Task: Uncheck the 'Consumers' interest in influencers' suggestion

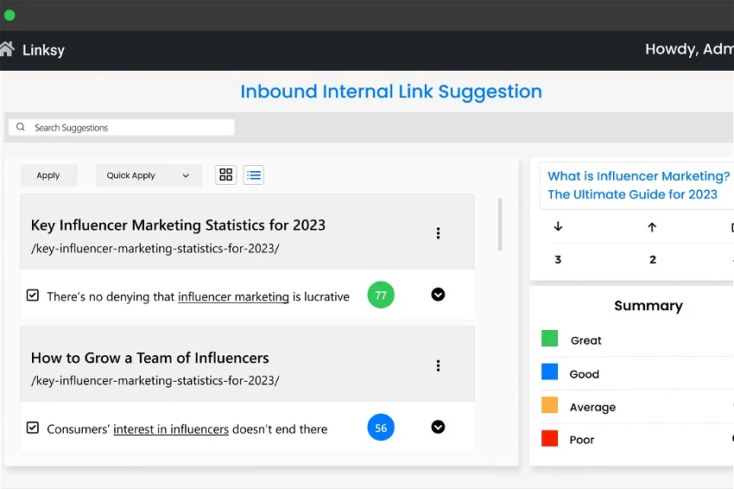Action: point(33,428)
